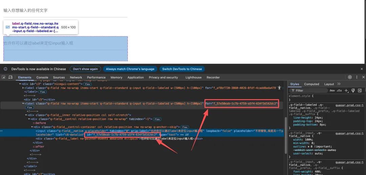Click the user-select auto declaration

[x=308, y=154]
